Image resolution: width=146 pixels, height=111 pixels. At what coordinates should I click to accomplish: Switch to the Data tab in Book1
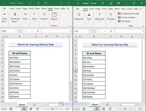[37, 9]
